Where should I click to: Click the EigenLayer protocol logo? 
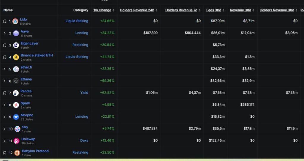16,45
